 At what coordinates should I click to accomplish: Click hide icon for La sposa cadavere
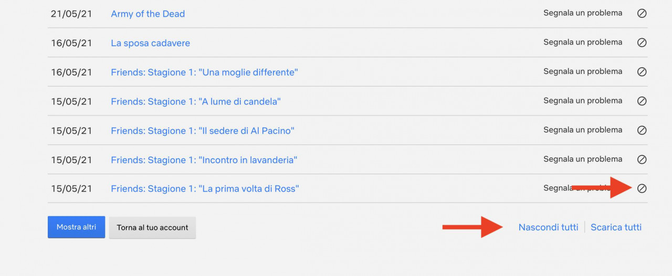642,43
